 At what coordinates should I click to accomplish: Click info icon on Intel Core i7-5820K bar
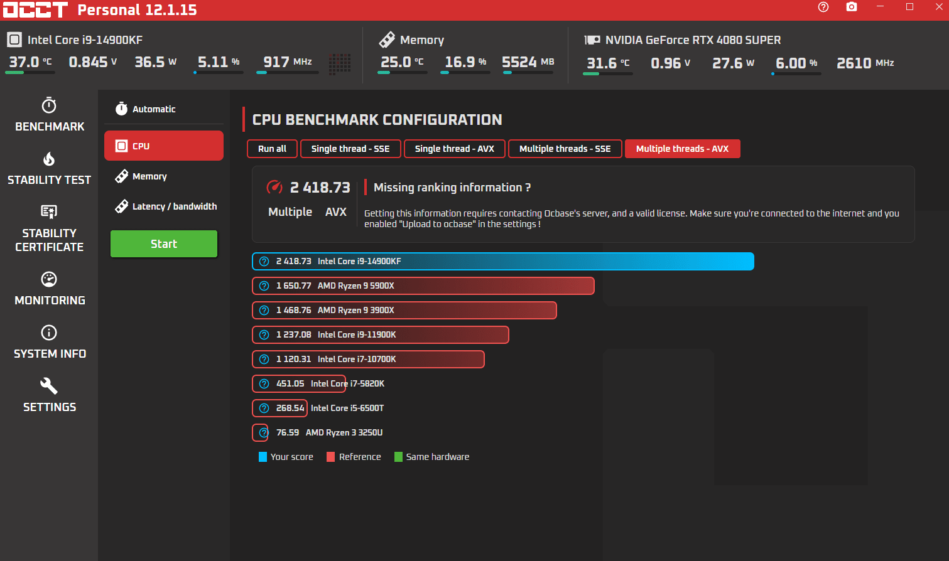pyautogui.click(x=264, y=384)
